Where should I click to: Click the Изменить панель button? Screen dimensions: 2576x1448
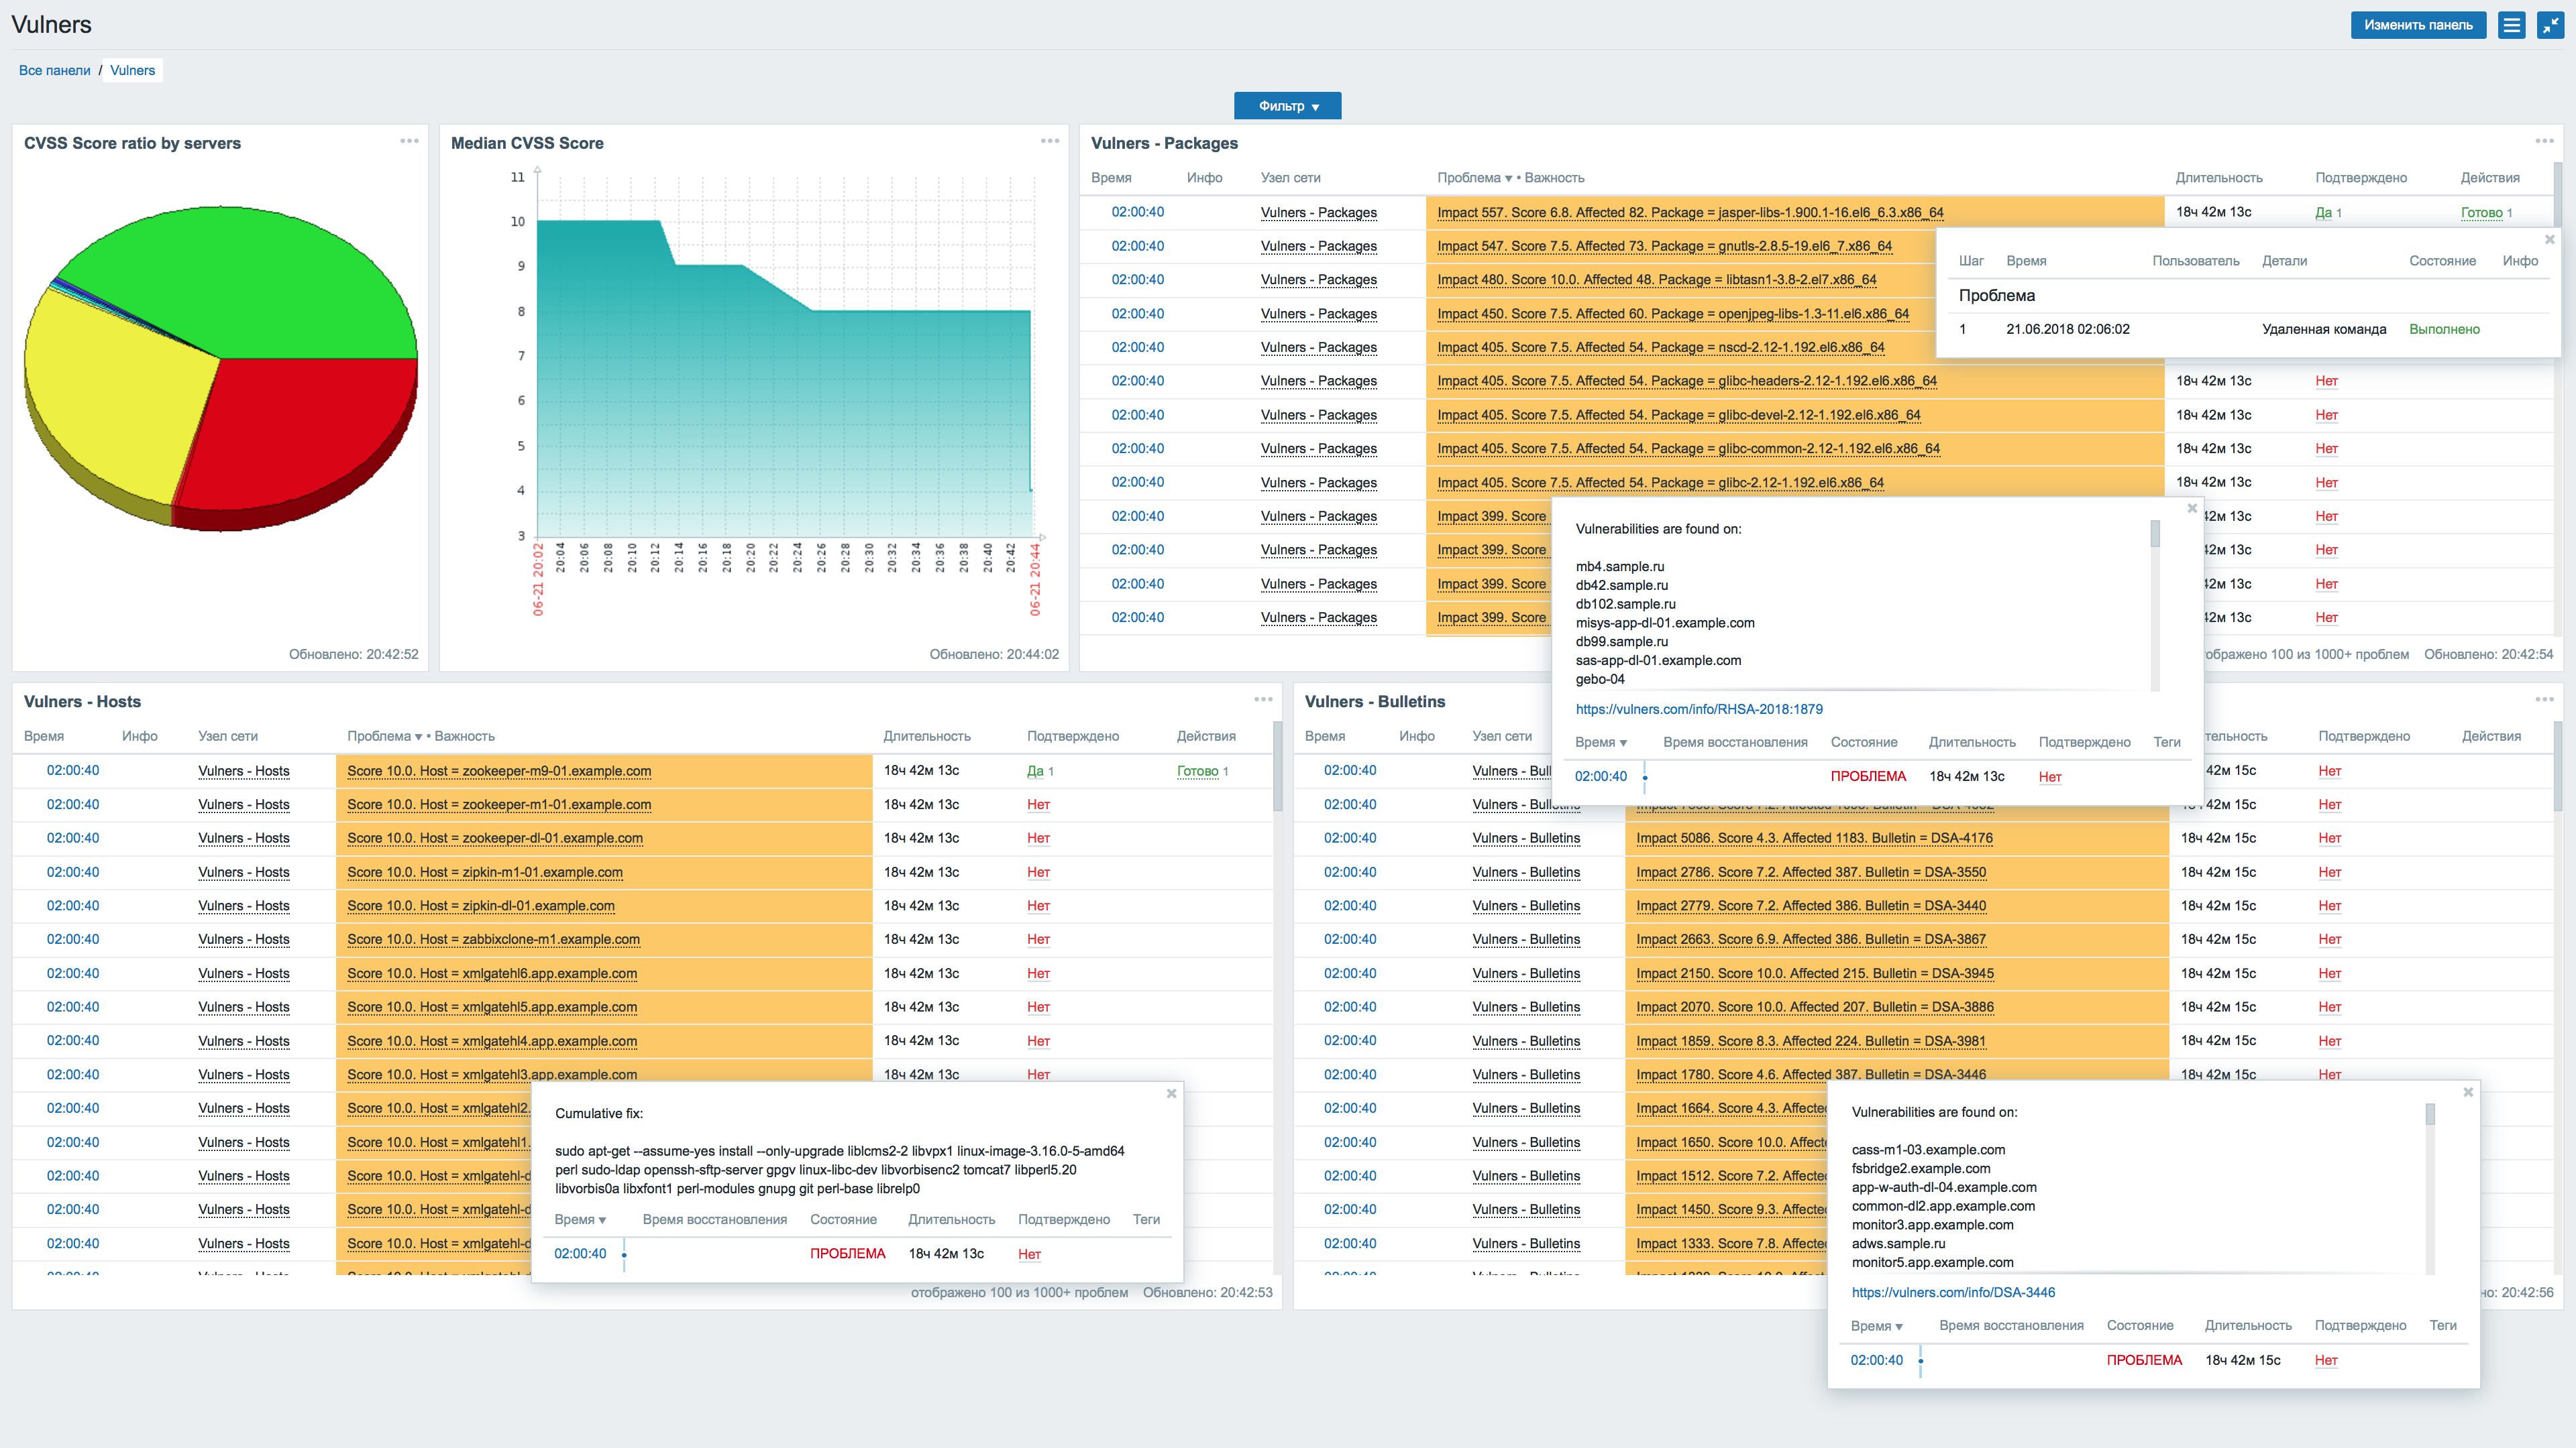click(x=2418, y=25)
